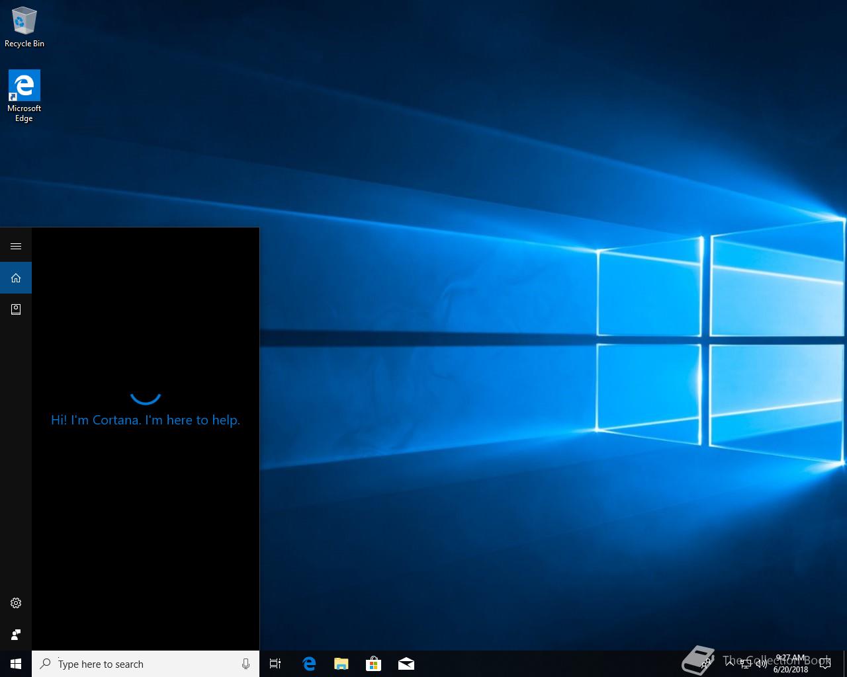847x677 pixels.
Task: Click the search magnifier icon in taskbar
Action: (46, 664)
